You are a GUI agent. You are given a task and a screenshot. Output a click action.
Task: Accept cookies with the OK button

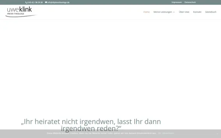tap(159, 133)
